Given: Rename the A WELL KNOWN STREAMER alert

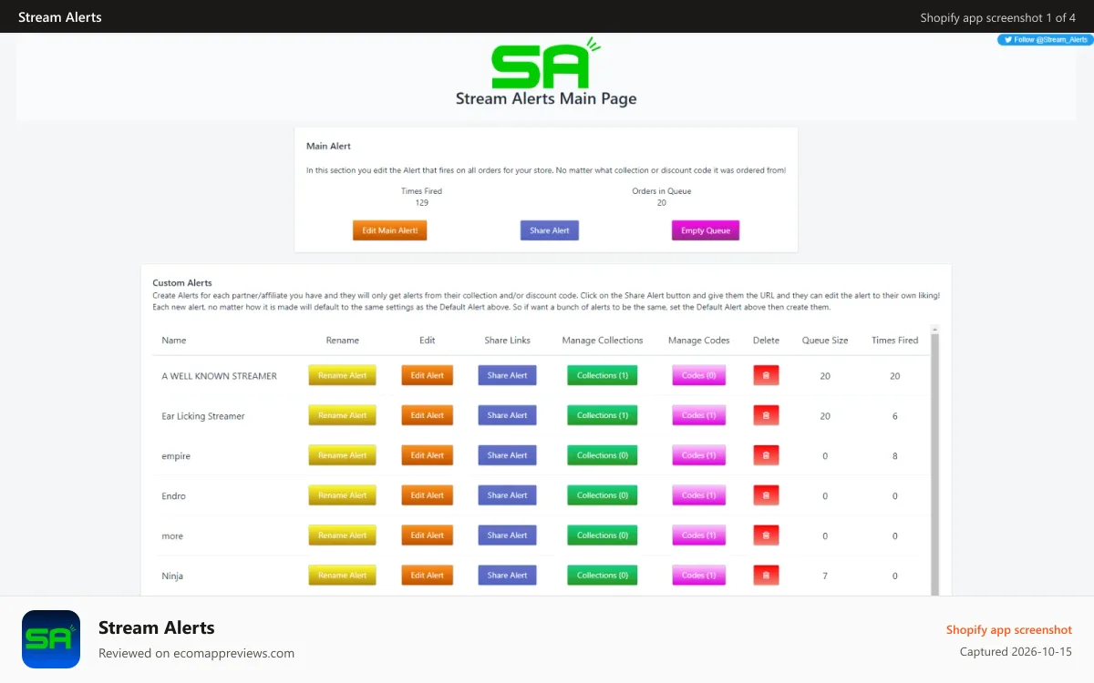Looking at the screenshot, I should click(x=342, y=375).
